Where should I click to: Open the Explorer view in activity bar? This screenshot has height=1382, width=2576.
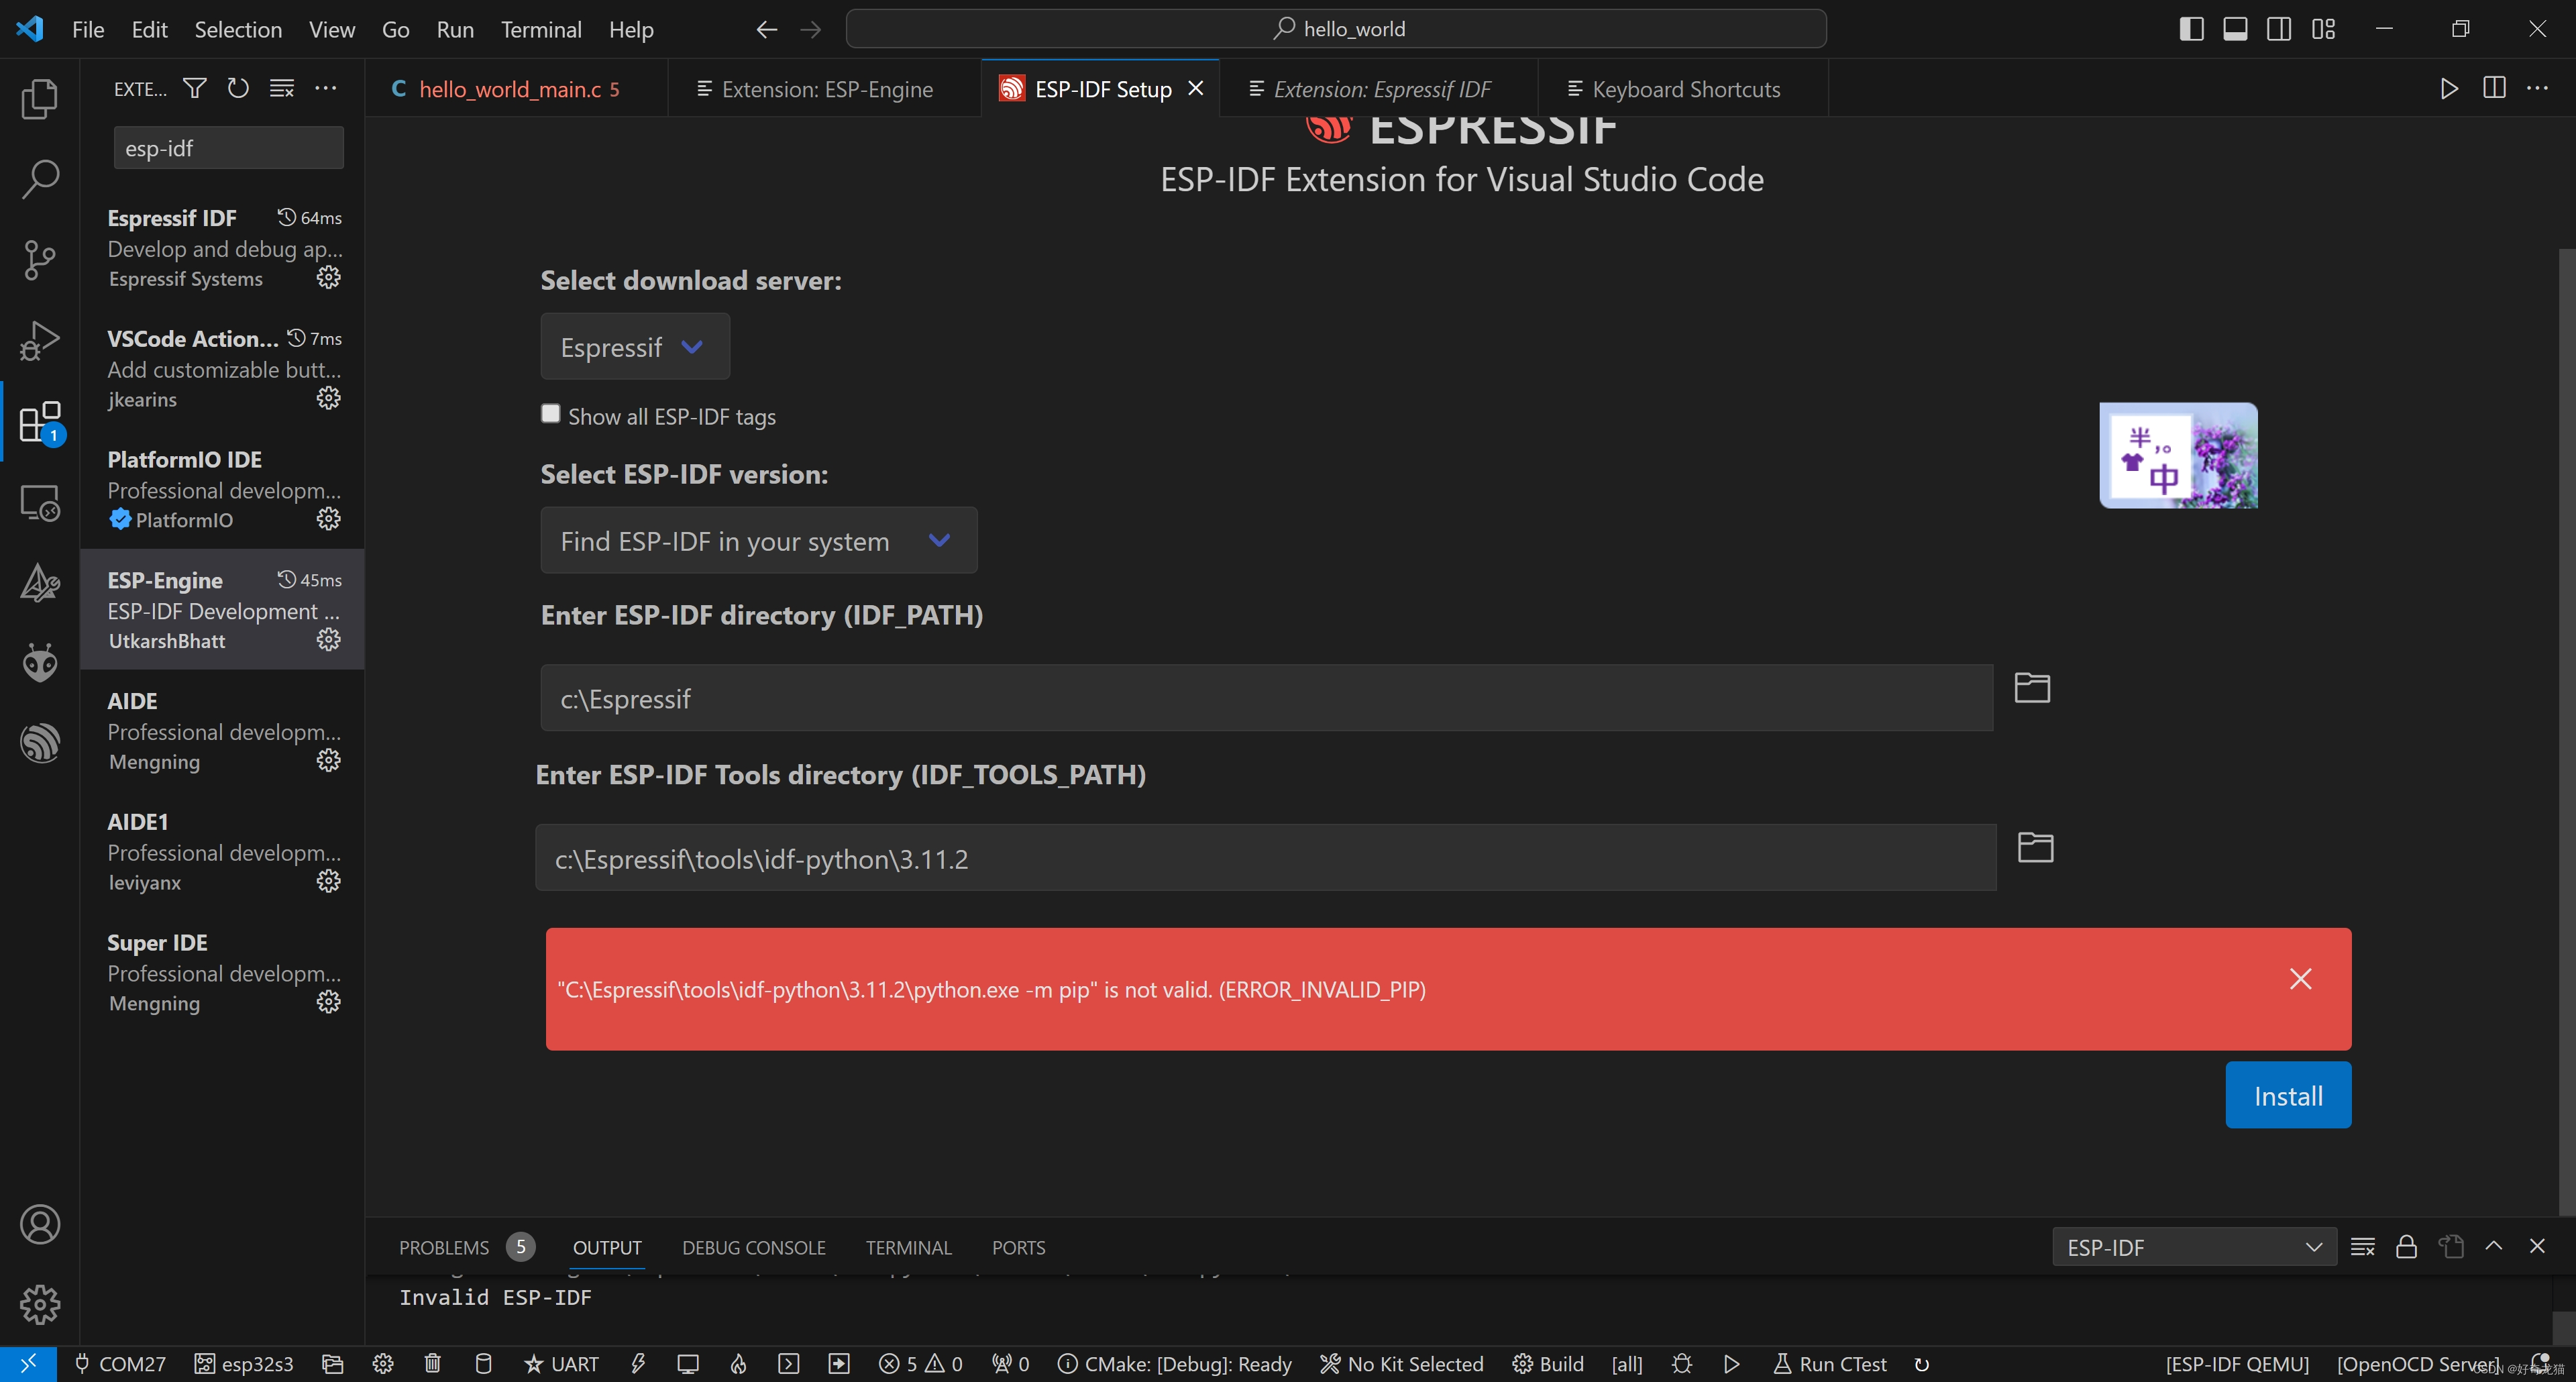pyautogui.click(x=40, y=99)
